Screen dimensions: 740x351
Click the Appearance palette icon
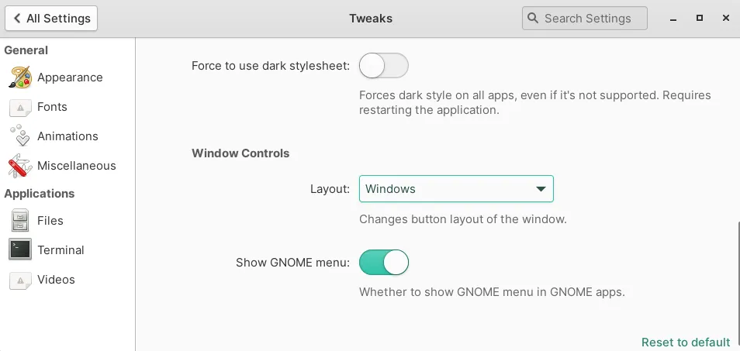coord(20,77)
